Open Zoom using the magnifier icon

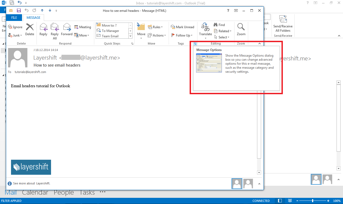[x=241, y=29]
